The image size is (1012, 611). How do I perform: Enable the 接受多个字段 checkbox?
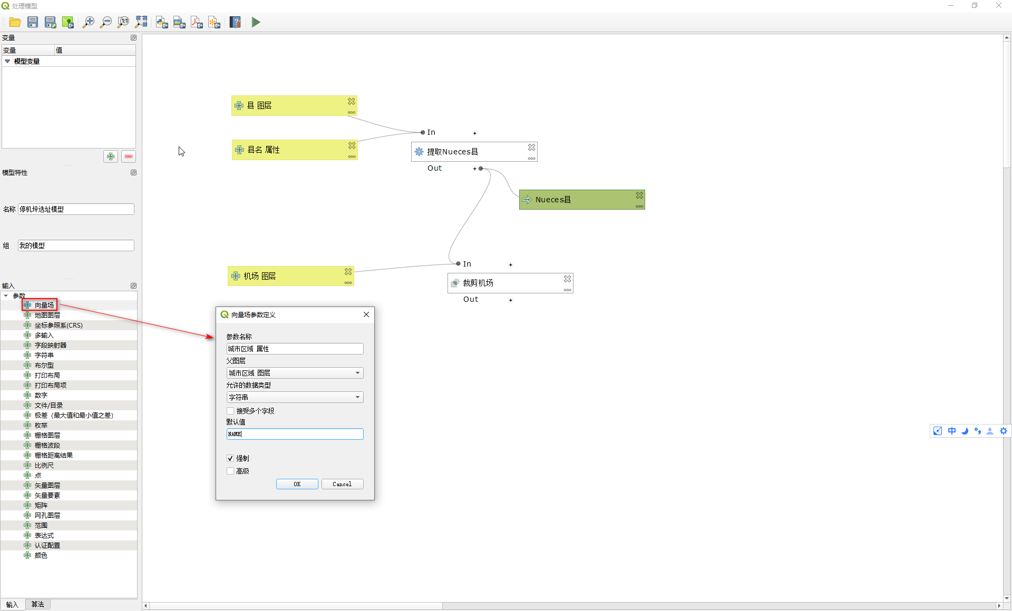[230, 411]
